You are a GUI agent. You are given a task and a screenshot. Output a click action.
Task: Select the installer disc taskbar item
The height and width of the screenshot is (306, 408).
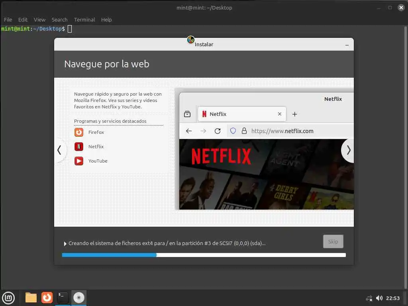point(78,298)
